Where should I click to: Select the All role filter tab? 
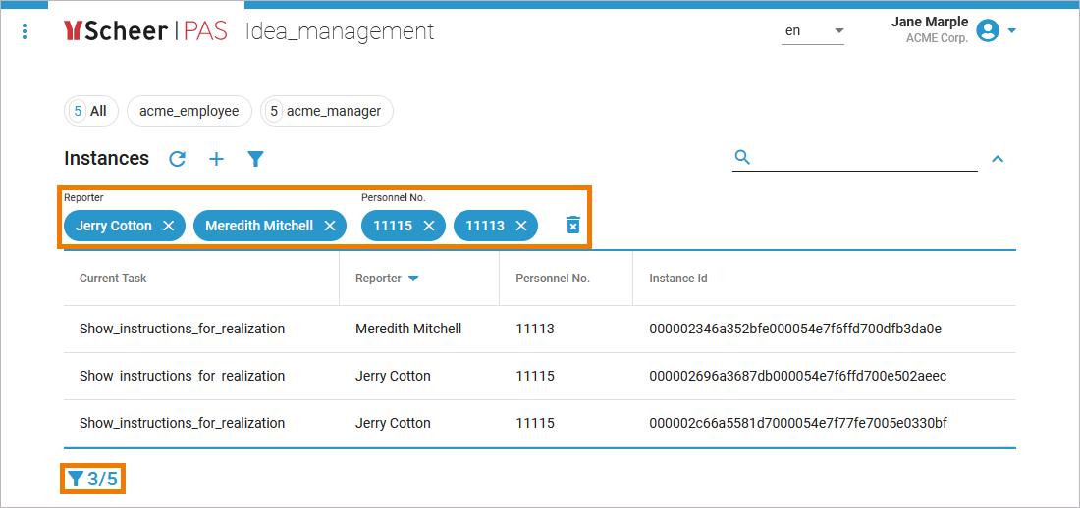[90, 111]
